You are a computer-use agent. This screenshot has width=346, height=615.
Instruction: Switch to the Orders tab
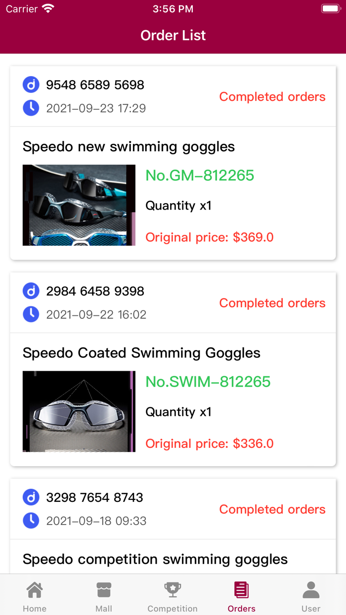tap(241, 596)
